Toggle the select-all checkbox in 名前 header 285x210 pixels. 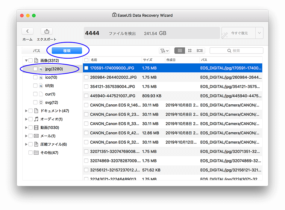click(x=86, y=60)
